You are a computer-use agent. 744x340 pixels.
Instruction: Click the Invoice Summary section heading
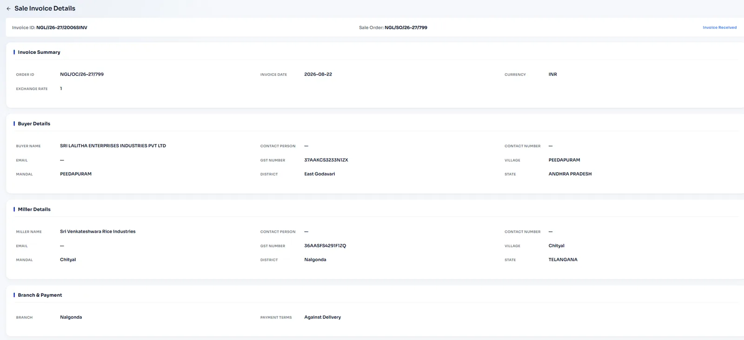pyautogui.click(x=39, y=52)
